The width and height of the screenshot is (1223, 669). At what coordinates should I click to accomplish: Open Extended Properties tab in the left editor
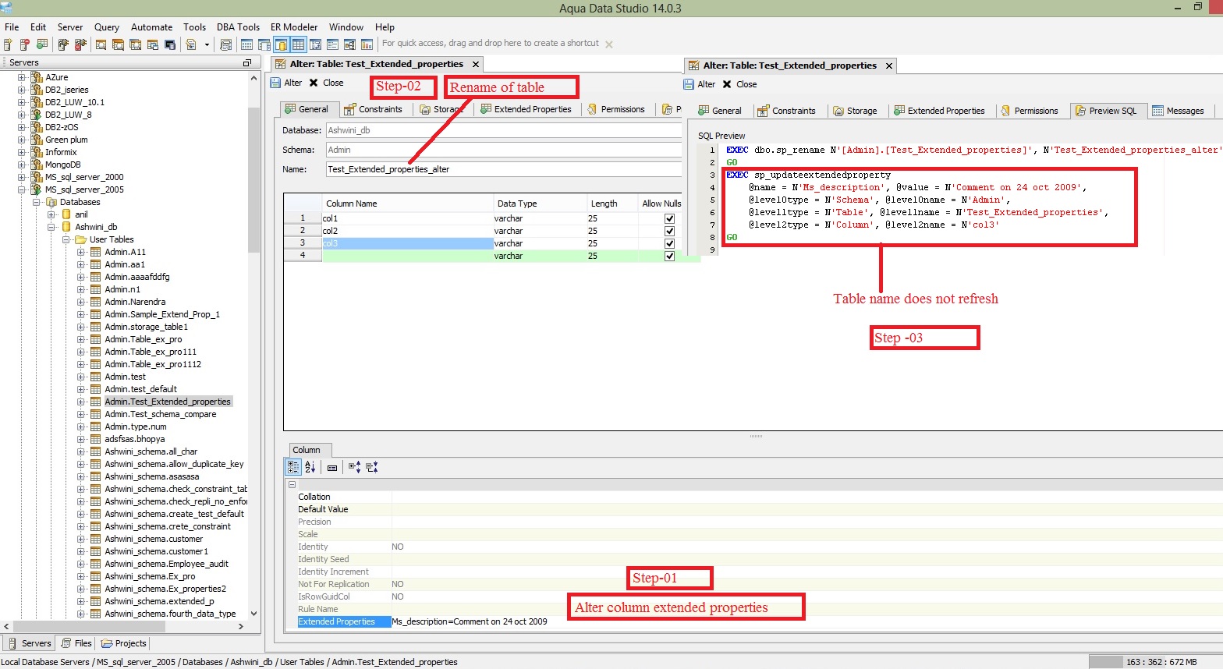[526, 109]
